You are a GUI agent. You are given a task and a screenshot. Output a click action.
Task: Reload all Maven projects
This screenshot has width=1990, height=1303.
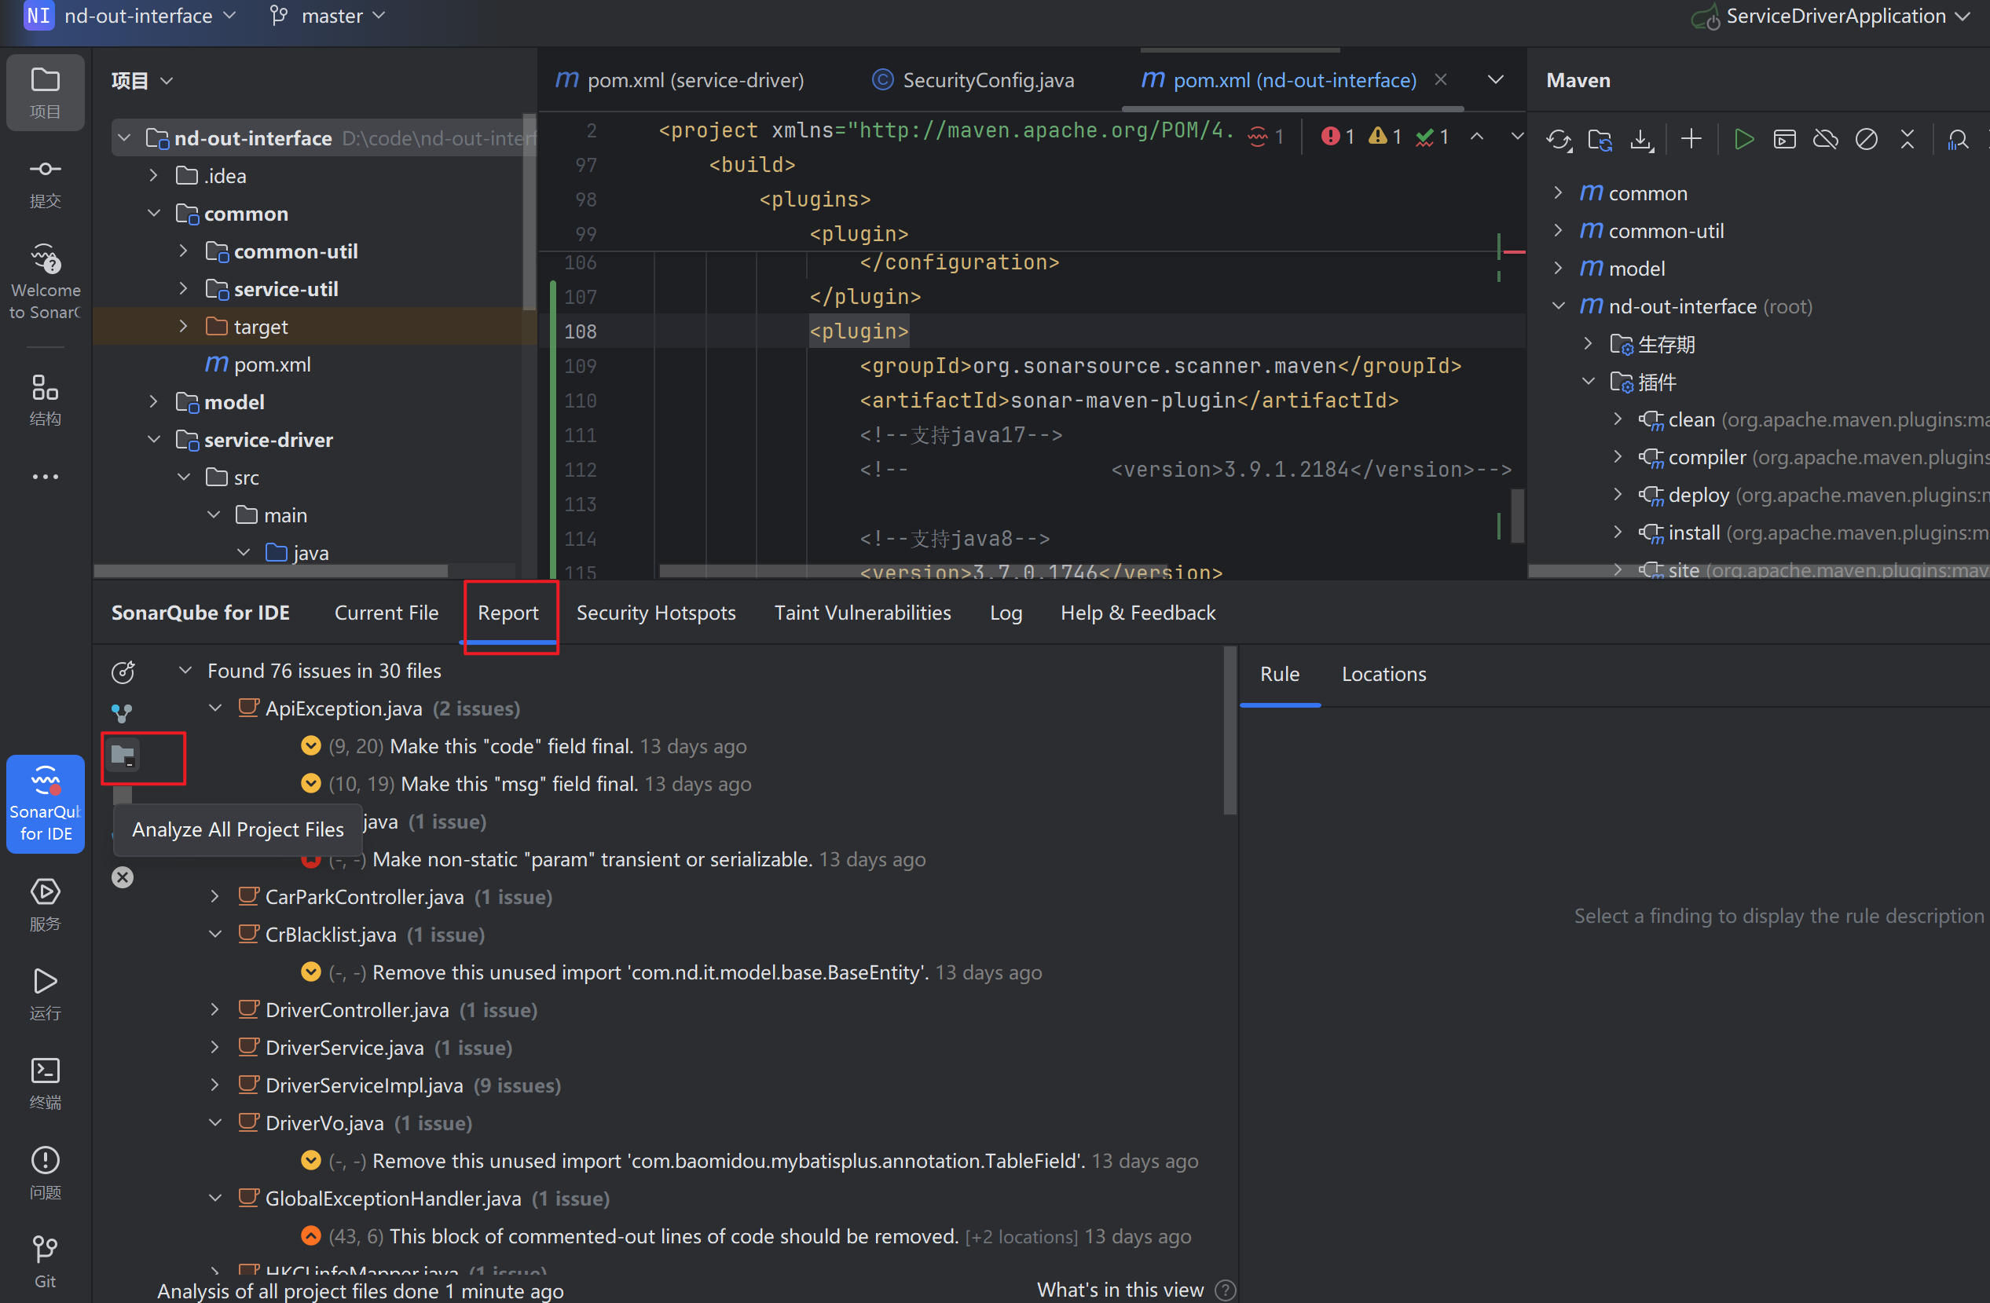[1559, 139]
